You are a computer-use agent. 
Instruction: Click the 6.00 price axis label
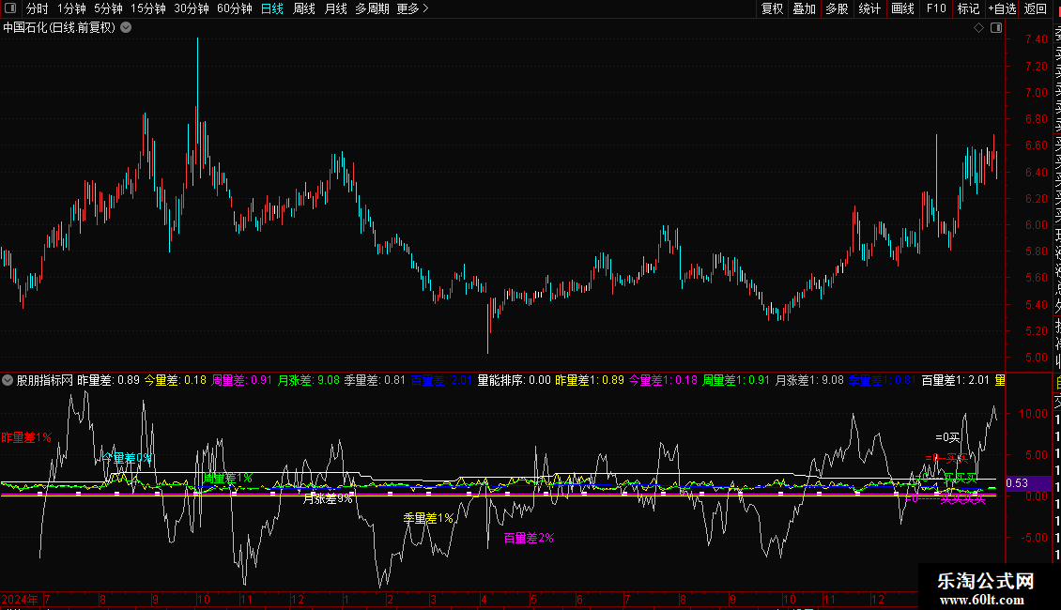pyautogui.click(x=1036, y=224)
